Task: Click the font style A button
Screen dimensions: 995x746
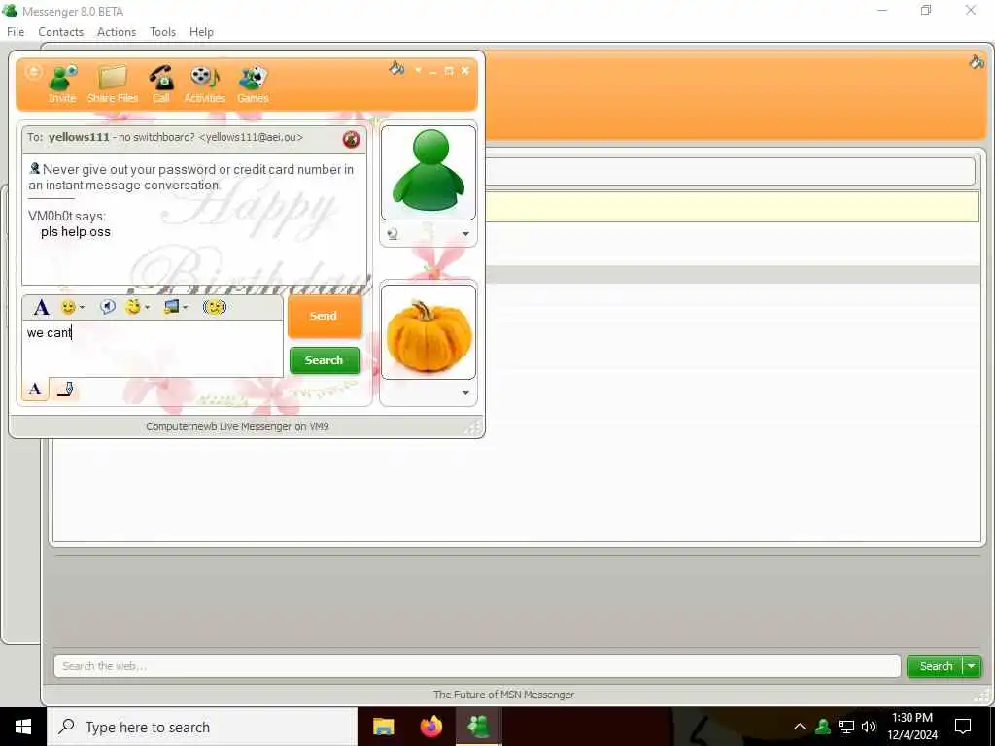Action: tap(41, 308)
